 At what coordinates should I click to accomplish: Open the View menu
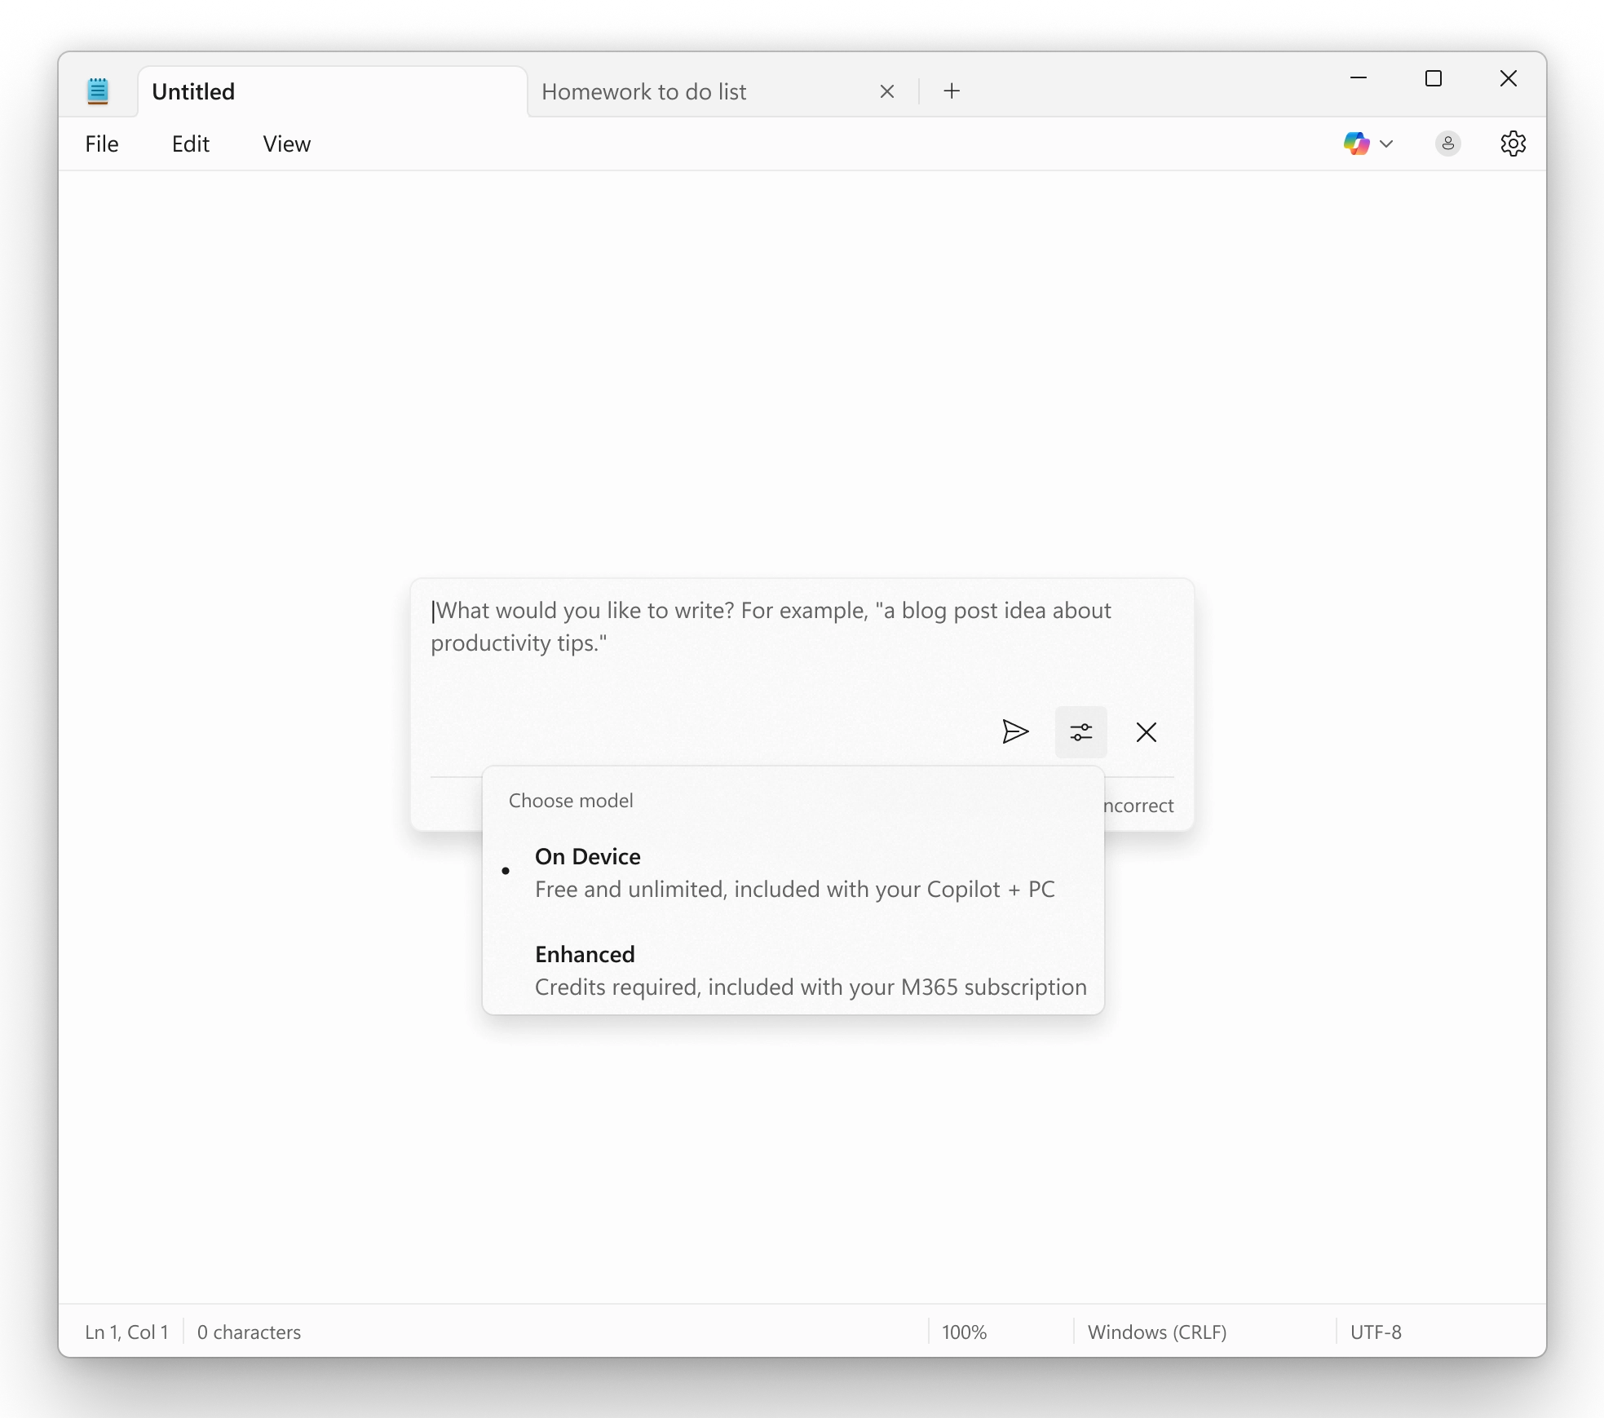[286, 144]
